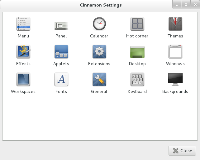Select the "Windows" label text

pyautogui.click(x=175, y=64)
